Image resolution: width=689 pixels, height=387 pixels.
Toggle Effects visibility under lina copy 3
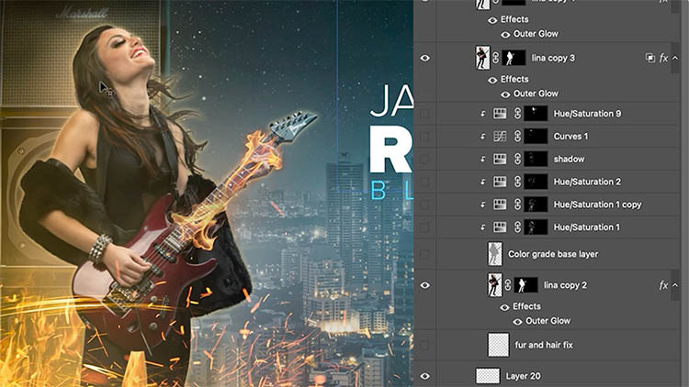tap(491, 79)
